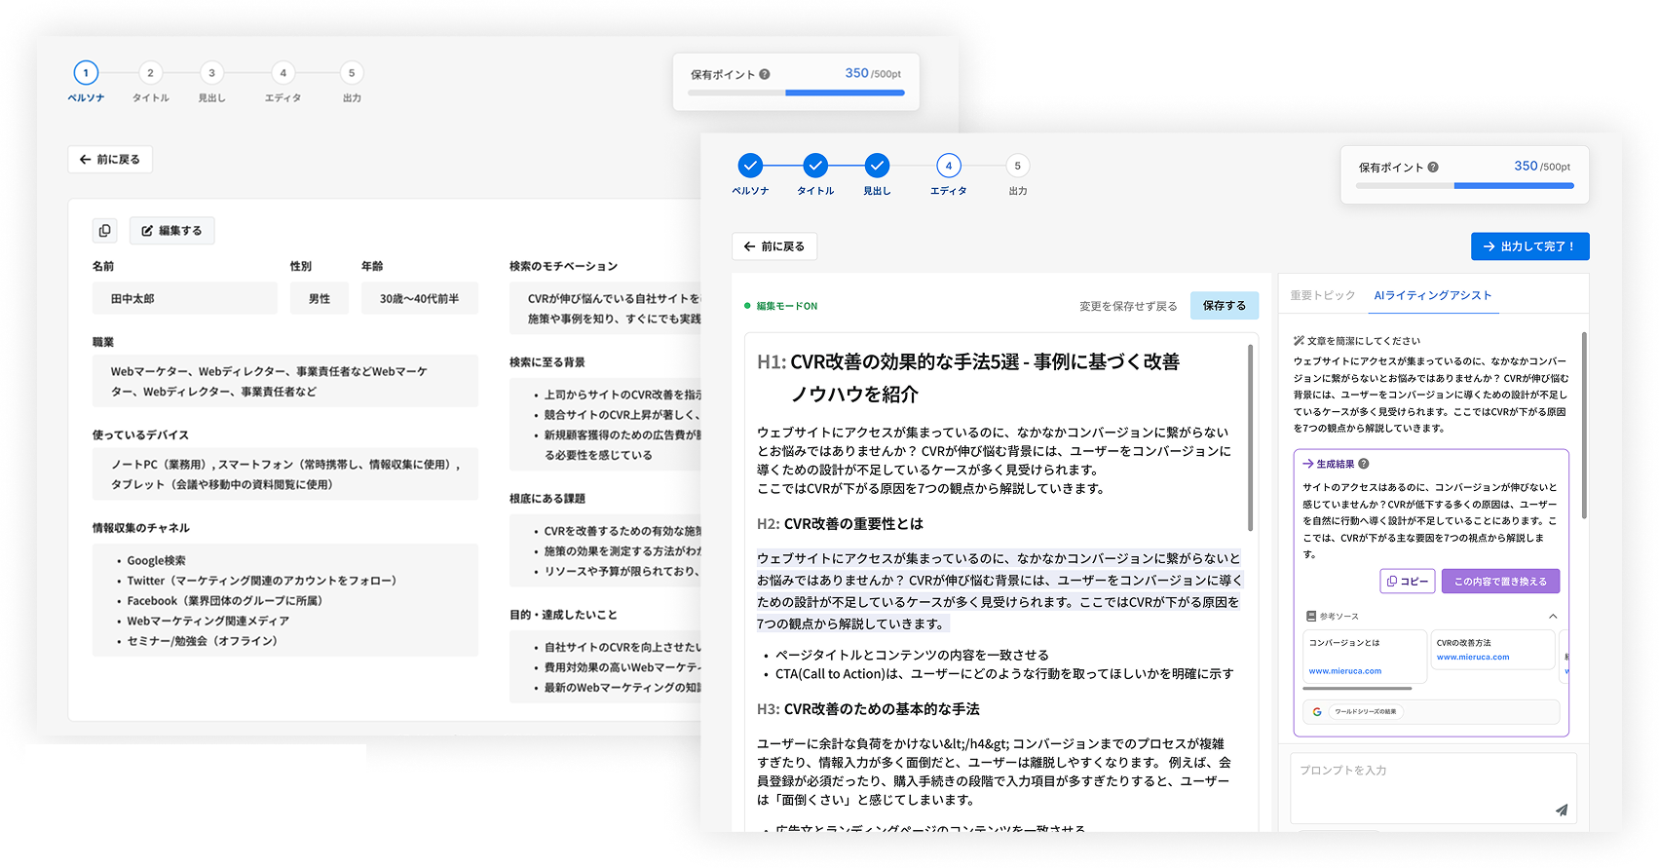Viewport: 1659px width, 868px height.
Task: Click the 保存する button
Action: 1224,306
